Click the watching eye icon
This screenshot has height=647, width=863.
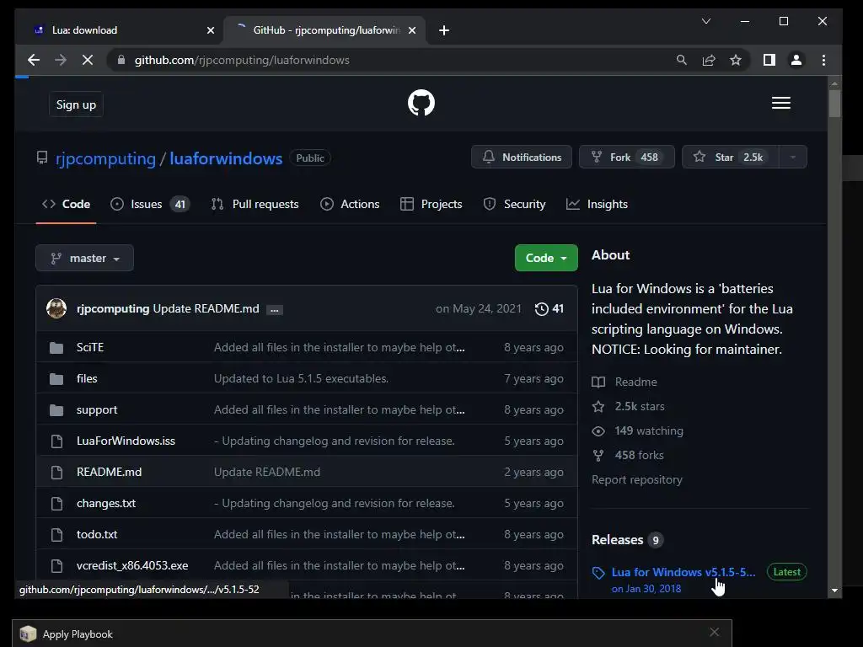point(598,430)
